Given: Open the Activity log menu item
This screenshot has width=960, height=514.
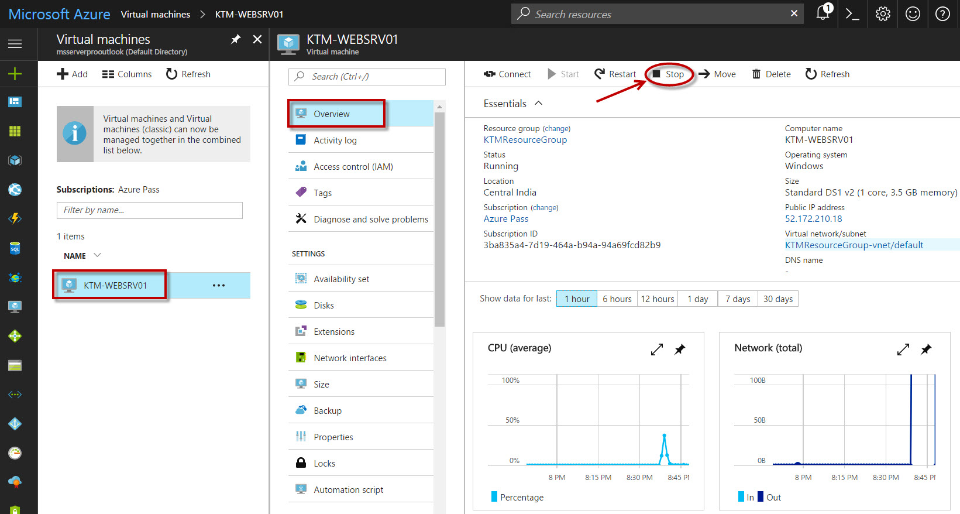Looking at the screenshot, I should (335, 141).
